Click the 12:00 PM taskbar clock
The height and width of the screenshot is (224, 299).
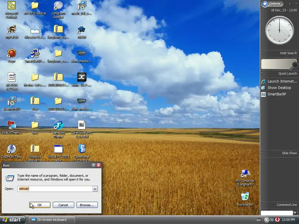click(288, 220)
